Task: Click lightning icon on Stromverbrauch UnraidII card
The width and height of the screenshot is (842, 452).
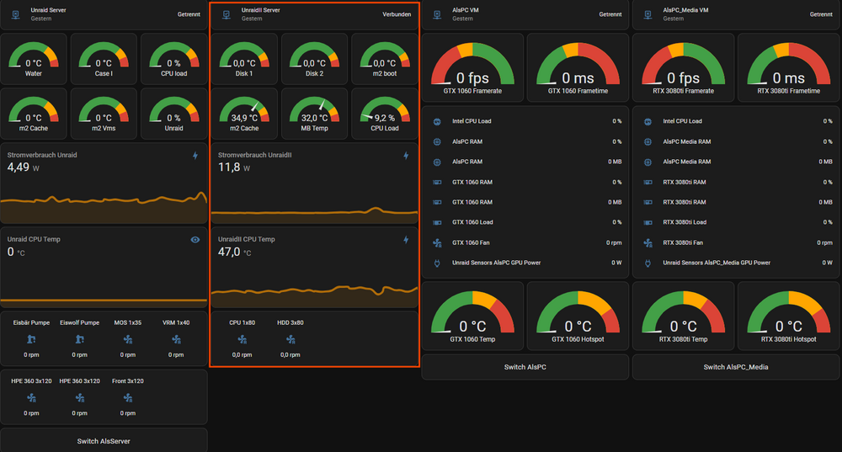Action: [x=406, y=156]
